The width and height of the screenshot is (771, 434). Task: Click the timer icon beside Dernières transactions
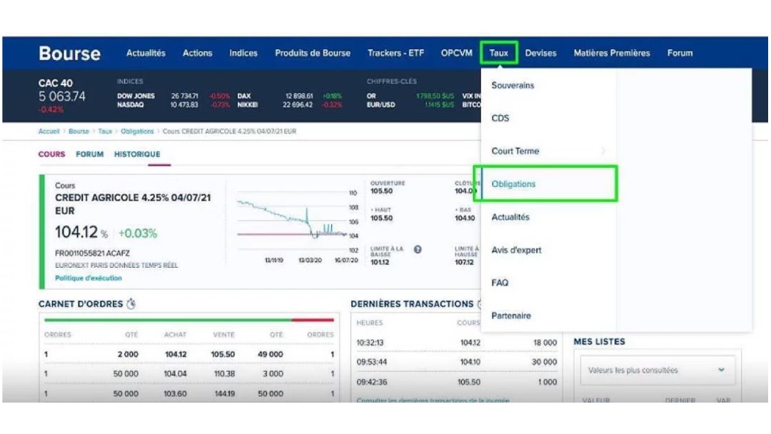coord(480,304)
